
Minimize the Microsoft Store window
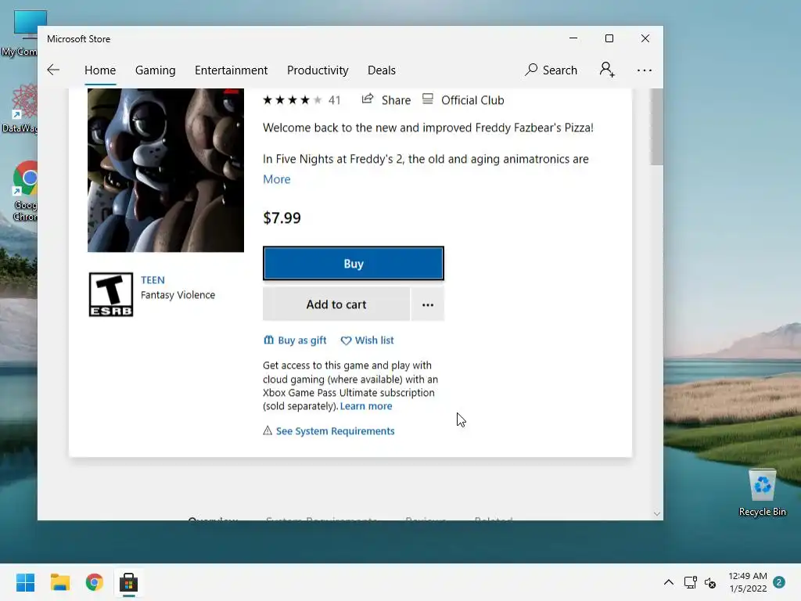coord(573,38)
